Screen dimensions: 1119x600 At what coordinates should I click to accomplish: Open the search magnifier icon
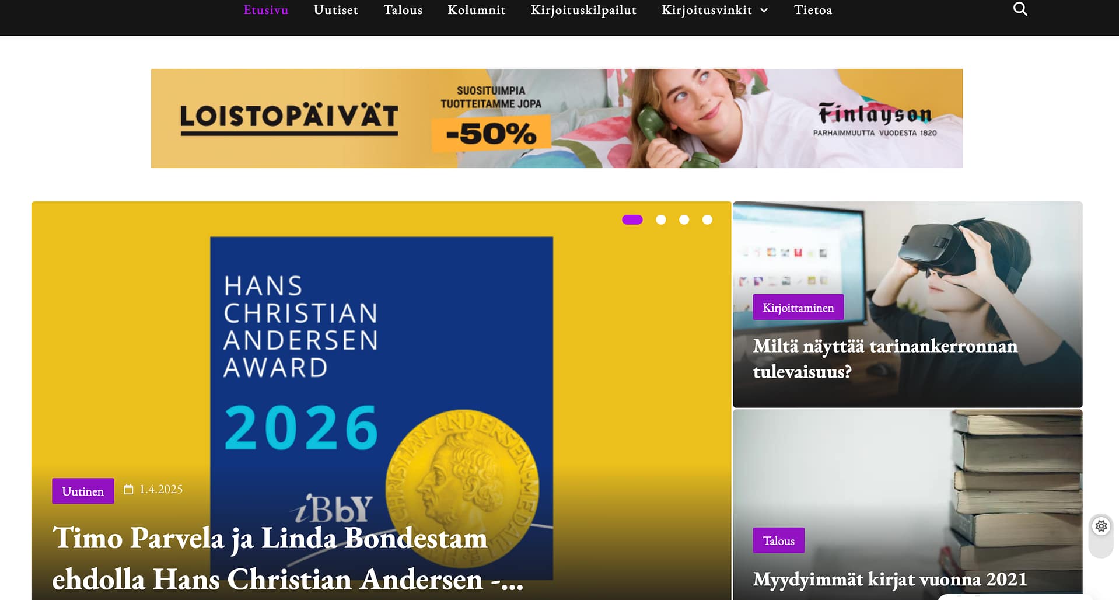[1020, 9]
